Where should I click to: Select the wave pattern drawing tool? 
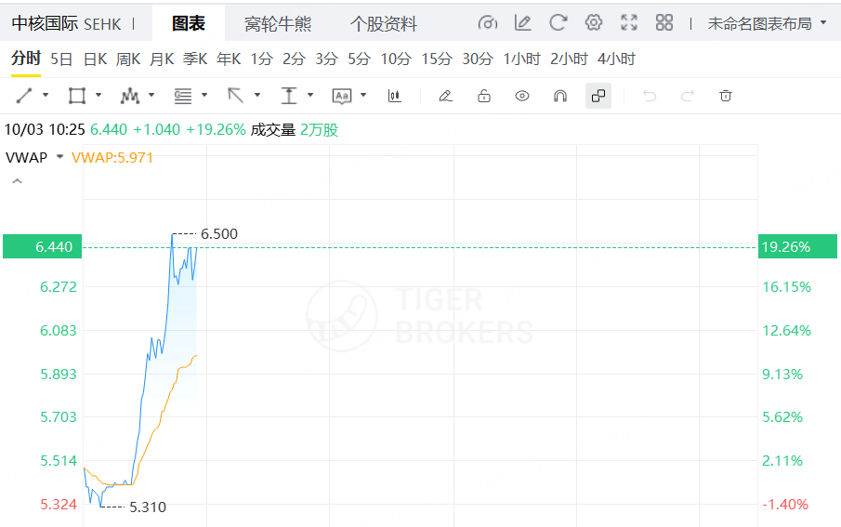(x=130, y=96)
